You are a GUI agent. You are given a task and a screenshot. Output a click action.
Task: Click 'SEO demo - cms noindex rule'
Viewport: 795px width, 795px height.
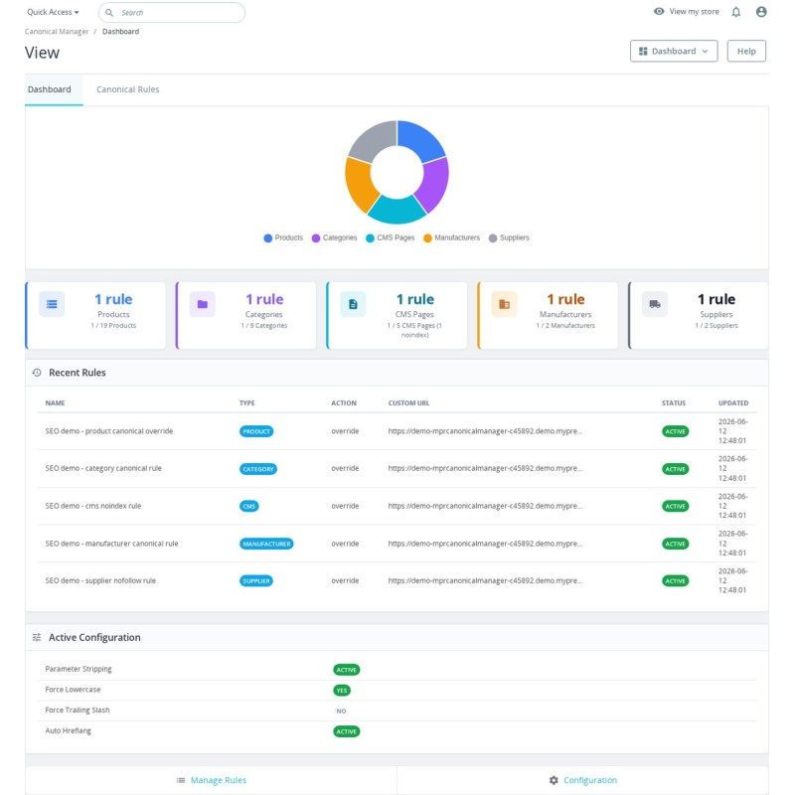[x=93, y=506]
